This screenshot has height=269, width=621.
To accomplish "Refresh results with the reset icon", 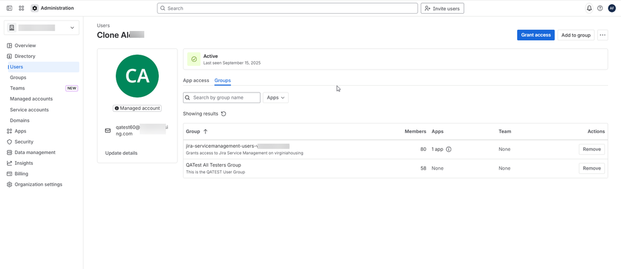I will tap(224, 114).
